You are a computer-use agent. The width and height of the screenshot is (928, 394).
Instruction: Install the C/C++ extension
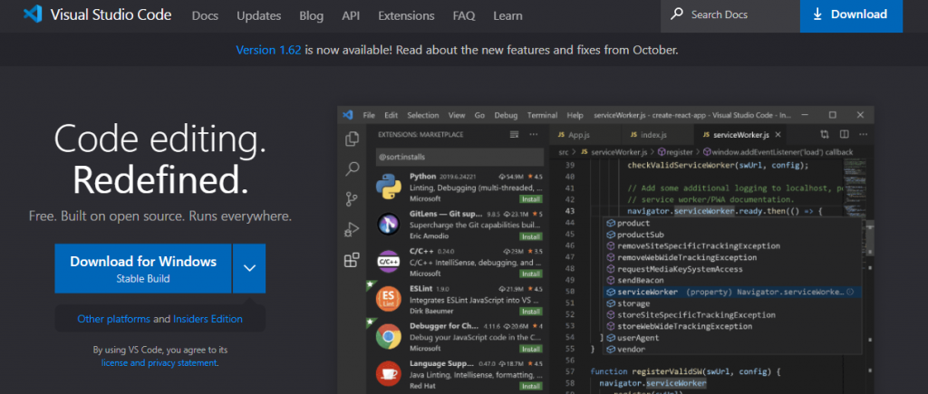coord(531,274)
